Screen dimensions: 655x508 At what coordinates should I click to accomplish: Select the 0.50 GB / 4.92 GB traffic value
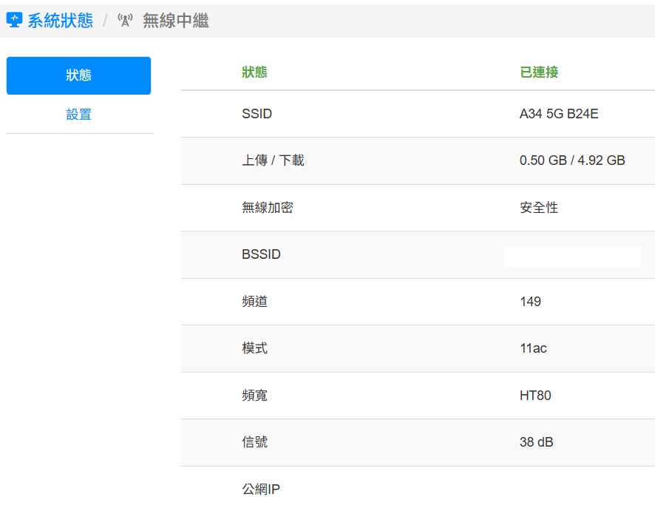tap(572, 160)
